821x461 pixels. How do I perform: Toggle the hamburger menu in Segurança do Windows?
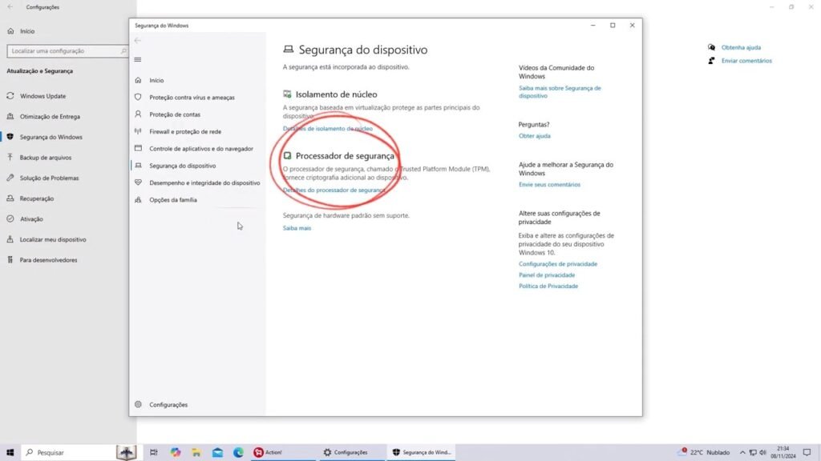138,59
